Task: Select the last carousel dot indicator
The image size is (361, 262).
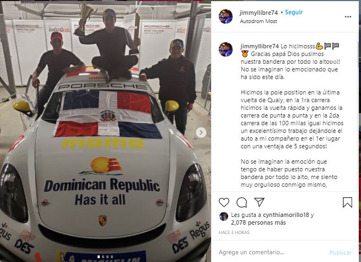Action: click(112, 257)
